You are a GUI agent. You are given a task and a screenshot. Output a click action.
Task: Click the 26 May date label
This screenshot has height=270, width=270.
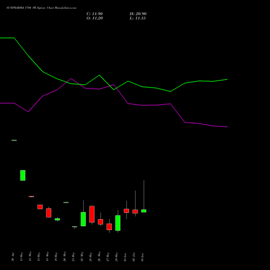tap(99, 256)
